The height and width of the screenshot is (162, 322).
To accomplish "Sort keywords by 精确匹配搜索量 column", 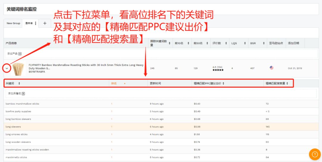I will (x=287, y=83).
